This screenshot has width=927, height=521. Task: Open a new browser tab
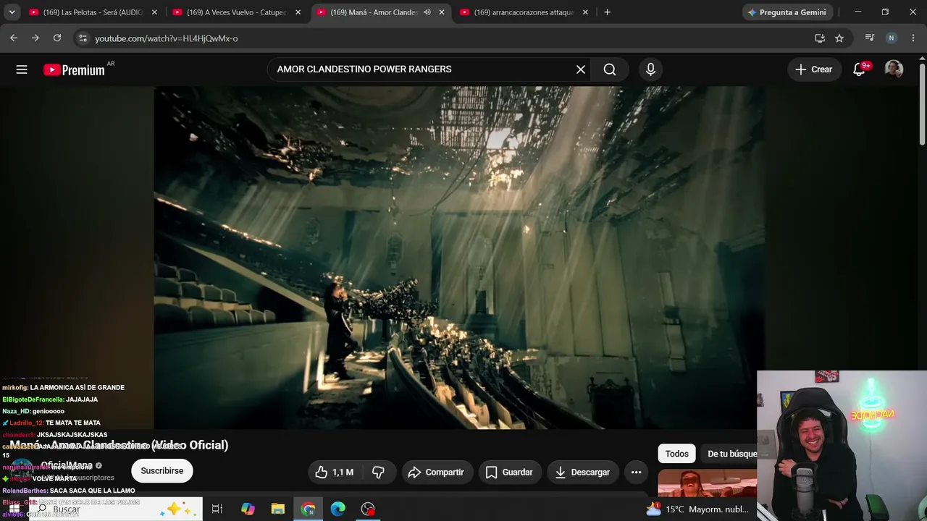click(x=607, y=12)
